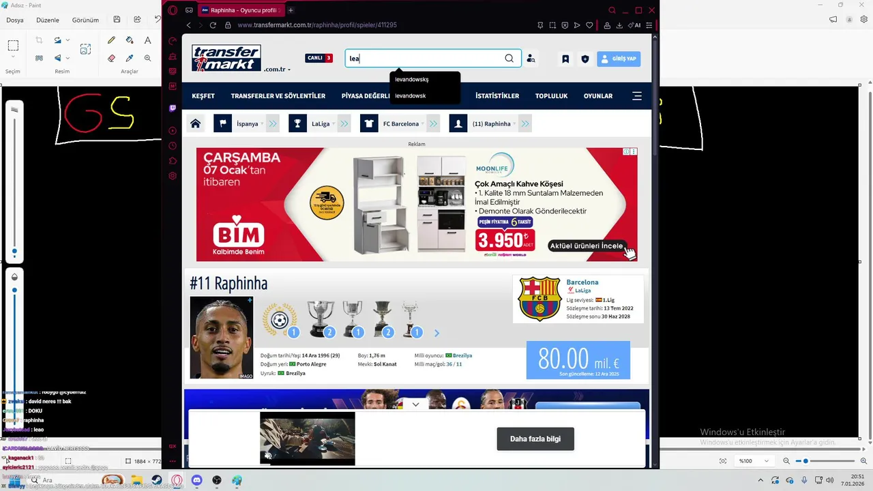
Task: Reload the Transfermarkt page
Action: coord(213,25)
